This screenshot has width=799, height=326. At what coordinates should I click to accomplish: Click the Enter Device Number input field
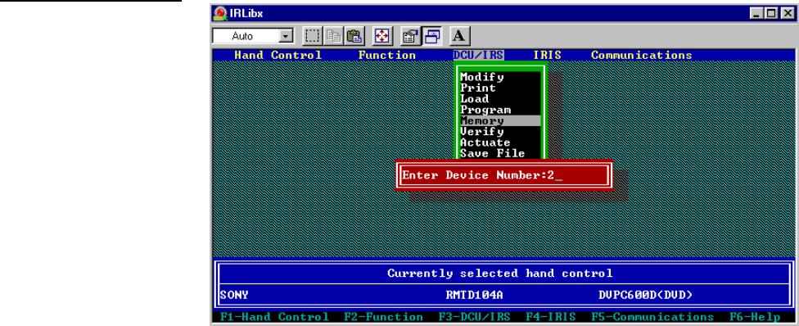point(504,175)
